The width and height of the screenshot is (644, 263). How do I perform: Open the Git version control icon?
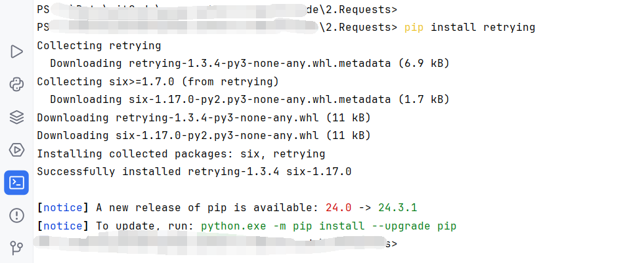pyautogui.click(x=16, y=248)
